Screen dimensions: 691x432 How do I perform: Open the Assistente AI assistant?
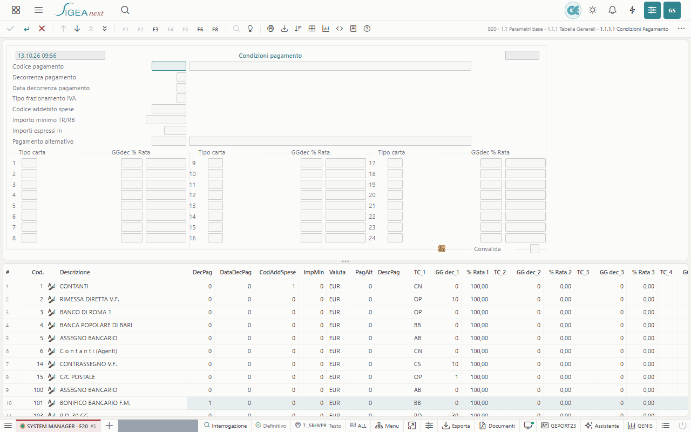pyautogui.click(x=601, y=426)
